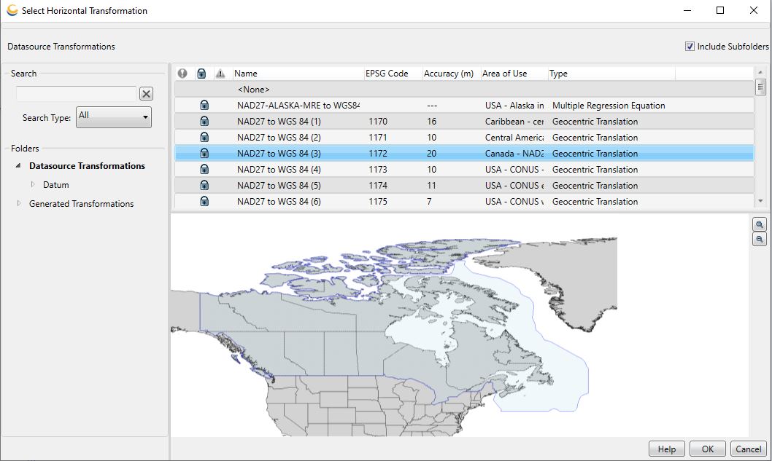Click the Caribbean area of use cell
Viewport: 772px width, 461px height.
(514, 122)
